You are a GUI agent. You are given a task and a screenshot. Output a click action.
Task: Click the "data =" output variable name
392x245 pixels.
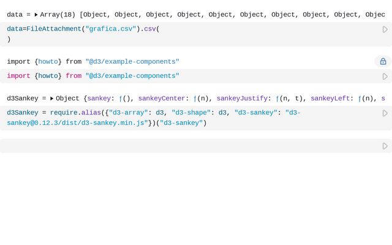click(x=15, y=15)
